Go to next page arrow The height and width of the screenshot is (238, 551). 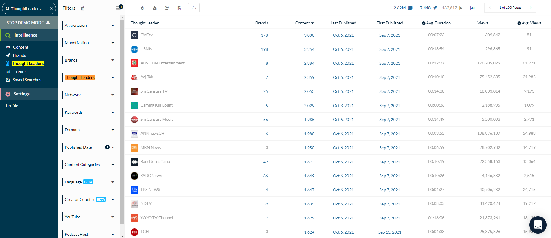(x=531, y=8)
